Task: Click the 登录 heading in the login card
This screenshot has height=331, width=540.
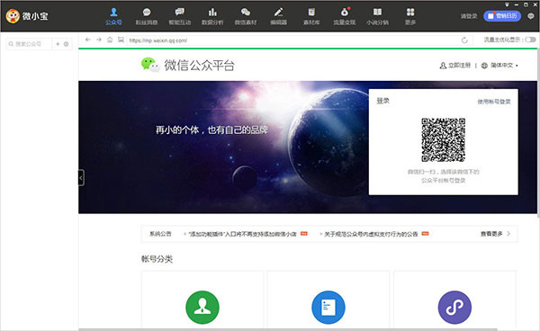Action: point(382,101)
